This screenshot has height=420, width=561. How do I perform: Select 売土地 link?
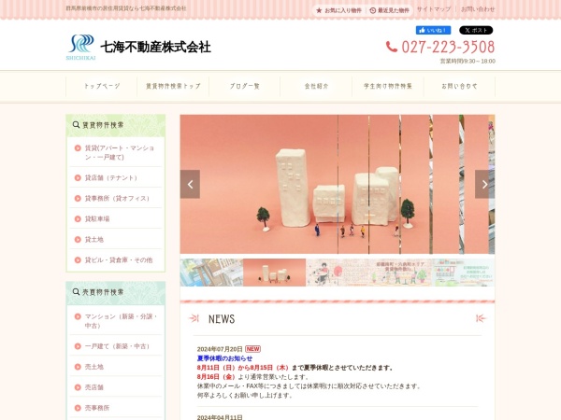click(x=116, y=367)
